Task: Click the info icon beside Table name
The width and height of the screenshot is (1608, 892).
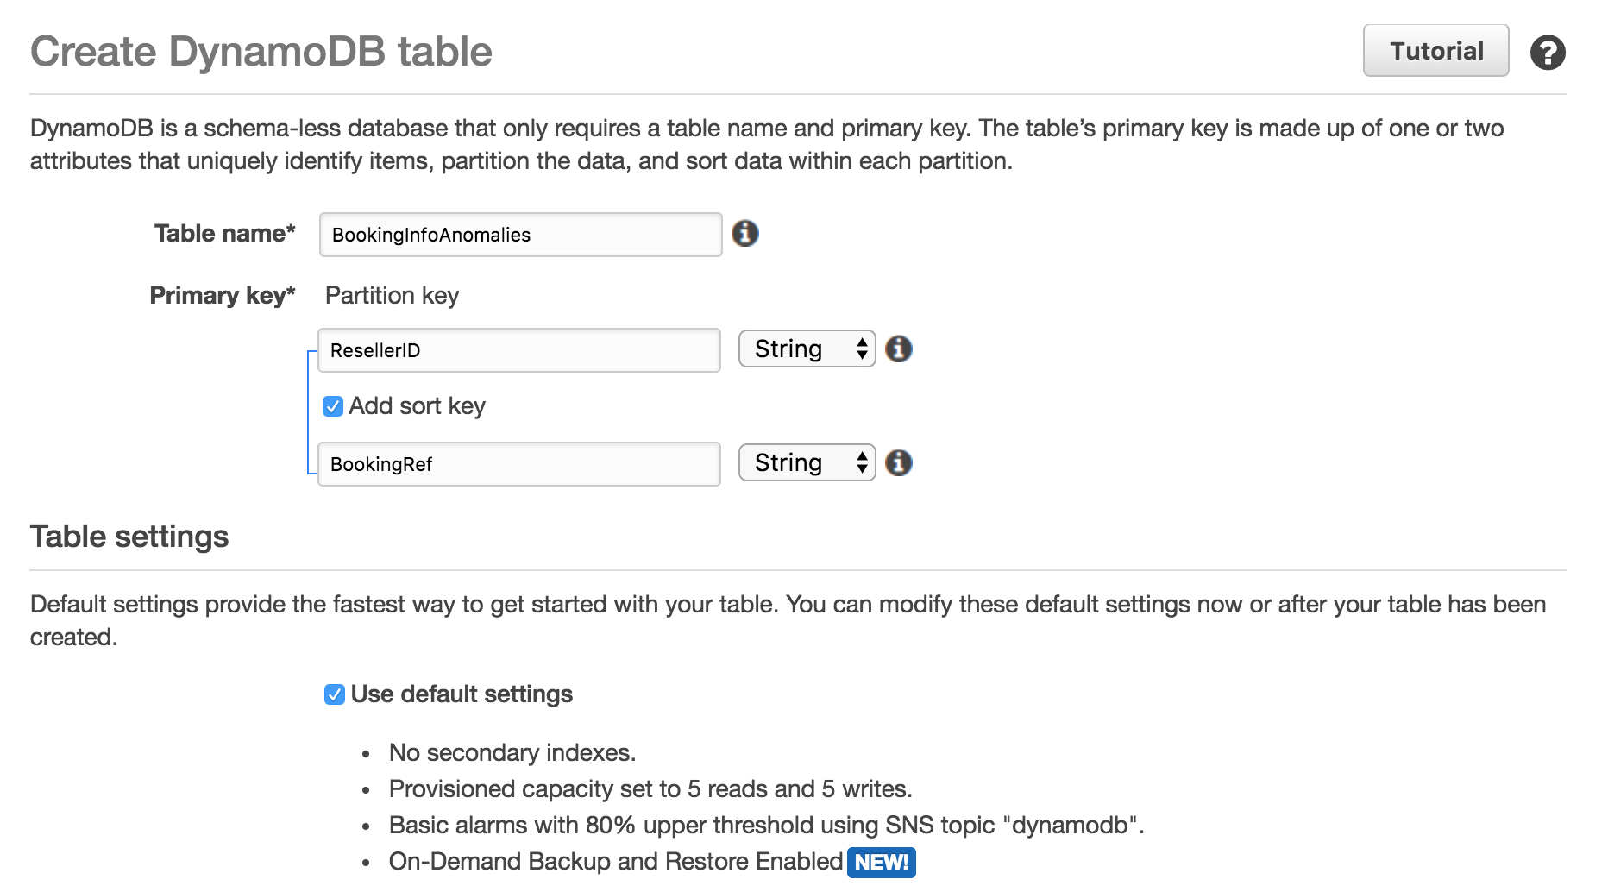Action: coord(745,234)
